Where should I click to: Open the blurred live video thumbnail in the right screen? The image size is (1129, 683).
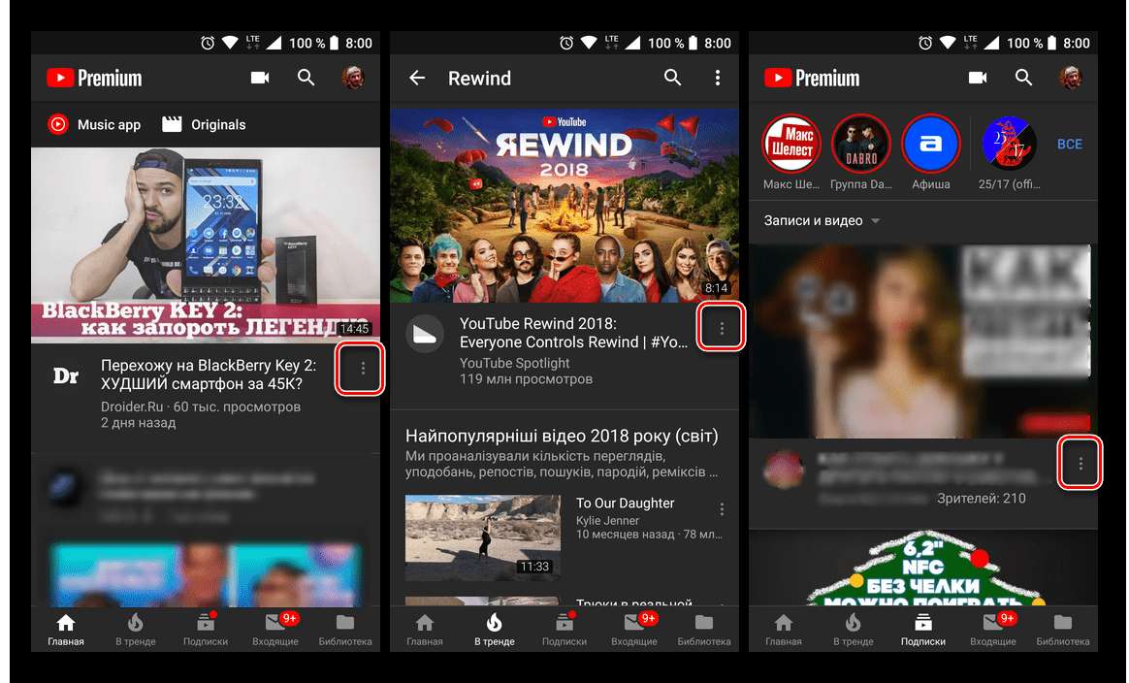(x=923, y=341)
